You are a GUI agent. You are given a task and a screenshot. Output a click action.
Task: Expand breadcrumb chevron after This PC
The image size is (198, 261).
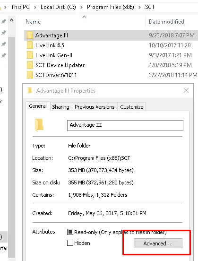(x=35, y=7)
